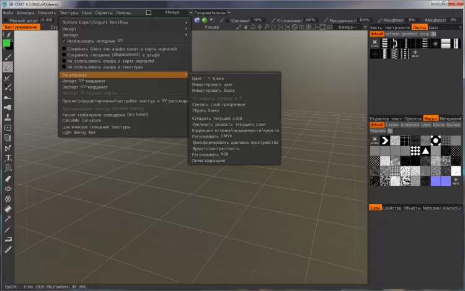Choose 'Гамма-коррекция' from the submenu

[208, 161]
